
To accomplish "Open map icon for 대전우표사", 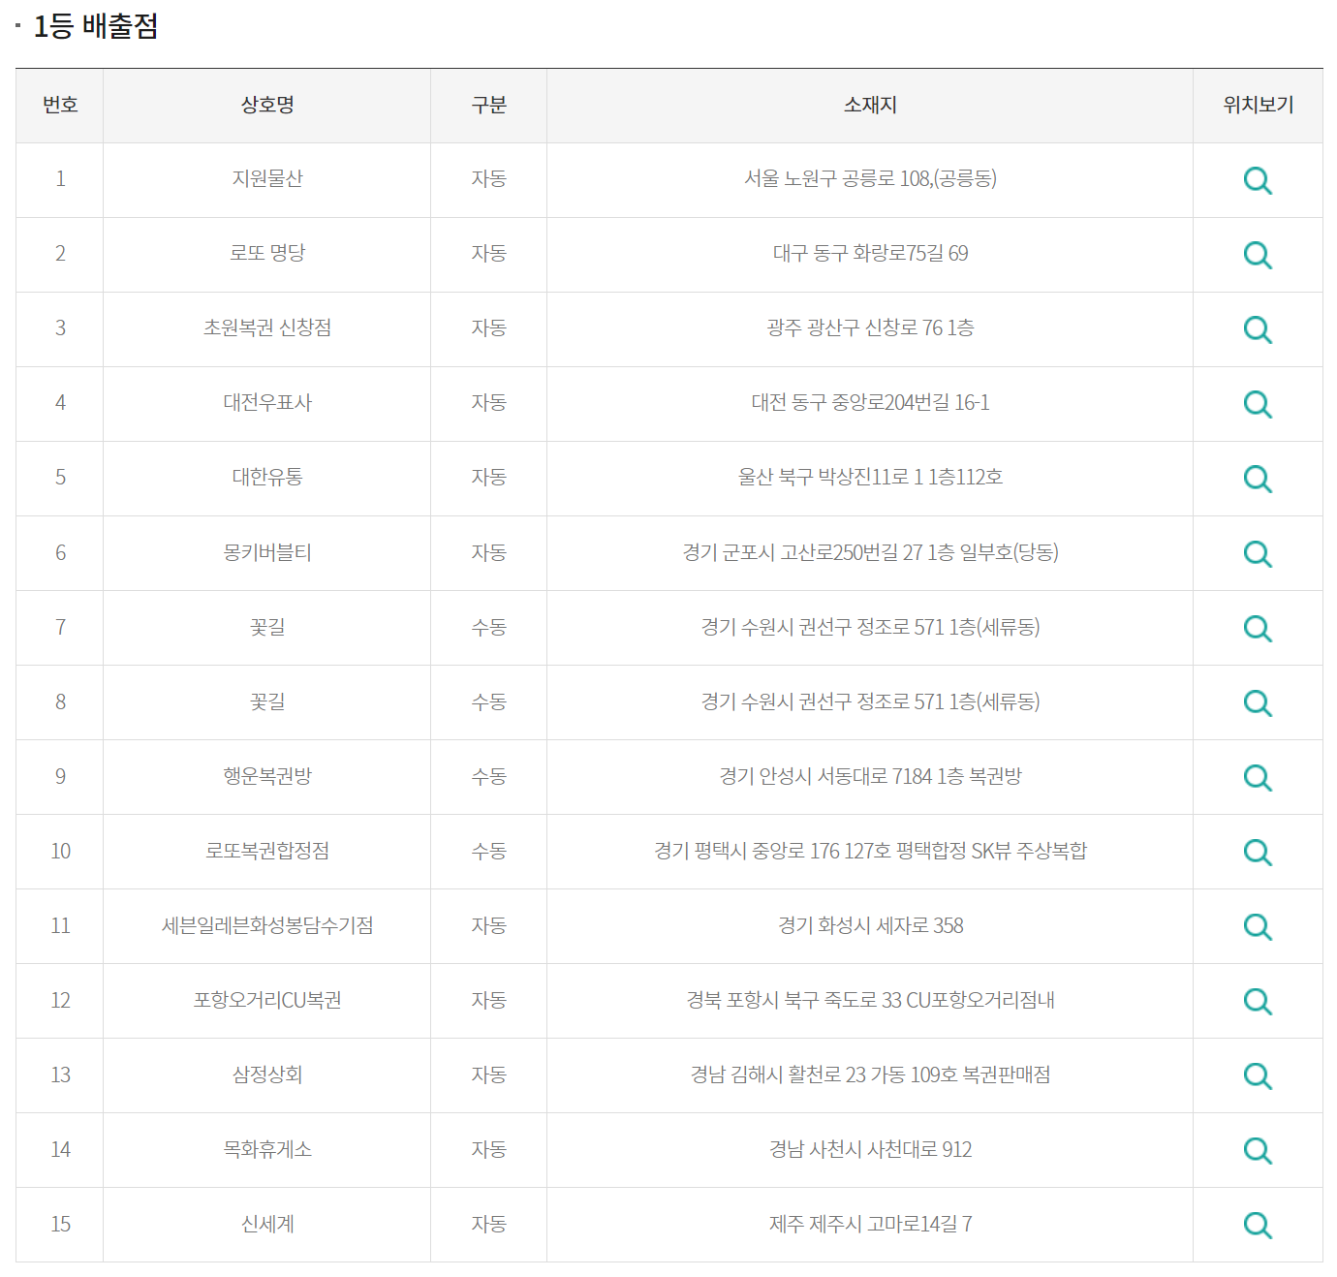I will [x=1257, y=404].
